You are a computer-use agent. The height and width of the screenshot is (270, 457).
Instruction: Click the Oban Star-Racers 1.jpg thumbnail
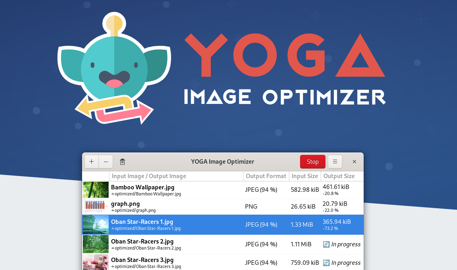[96, 225]
